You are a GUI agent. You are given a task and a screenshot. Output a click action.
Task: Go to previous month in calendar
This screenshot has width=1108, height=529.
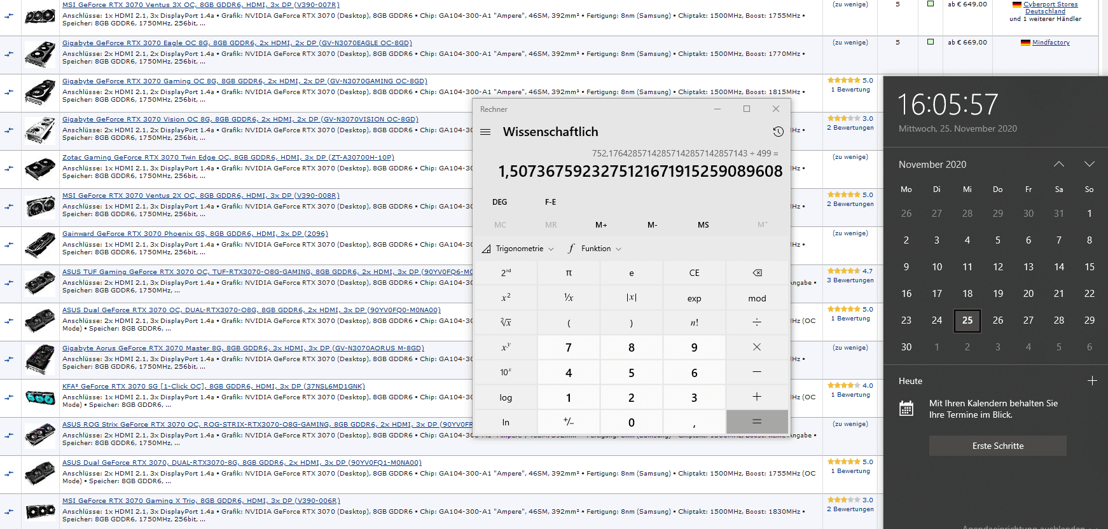click(1059, 164)
